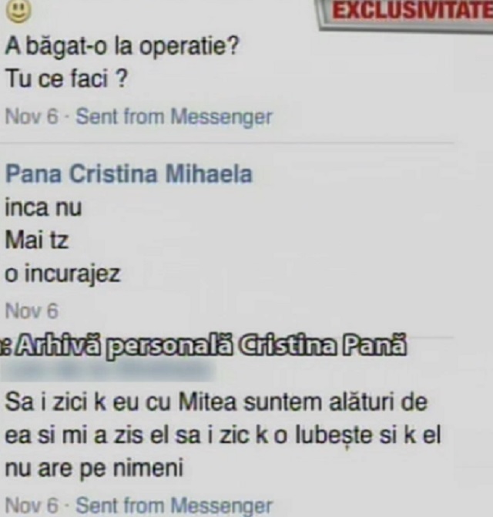
Task: Open Sent from Messenger under Tu ce faci
Action: [174, 116]
